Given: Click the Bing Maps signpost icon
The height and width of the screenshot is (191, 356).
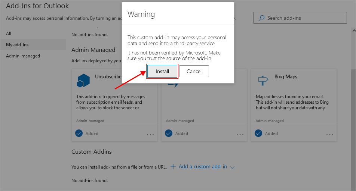Looking at the screenshot, I should (x=263, y=80).
